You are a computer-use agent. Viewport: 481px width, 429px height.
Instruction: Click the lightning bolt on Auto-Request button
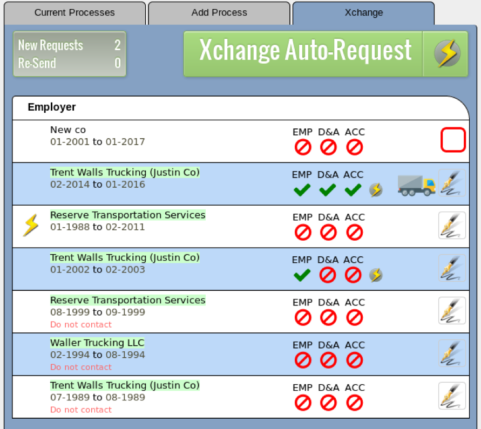447,53
